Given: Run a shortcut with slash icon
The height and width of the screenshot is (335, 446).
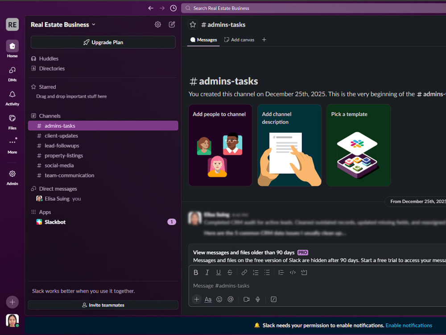Looking at the screenshot, I should coord(273,299).
